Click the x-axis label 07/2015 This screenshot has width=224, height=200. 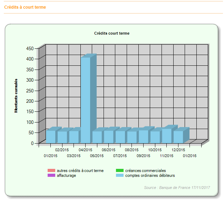pyautogui.click(x=120, y=156)
